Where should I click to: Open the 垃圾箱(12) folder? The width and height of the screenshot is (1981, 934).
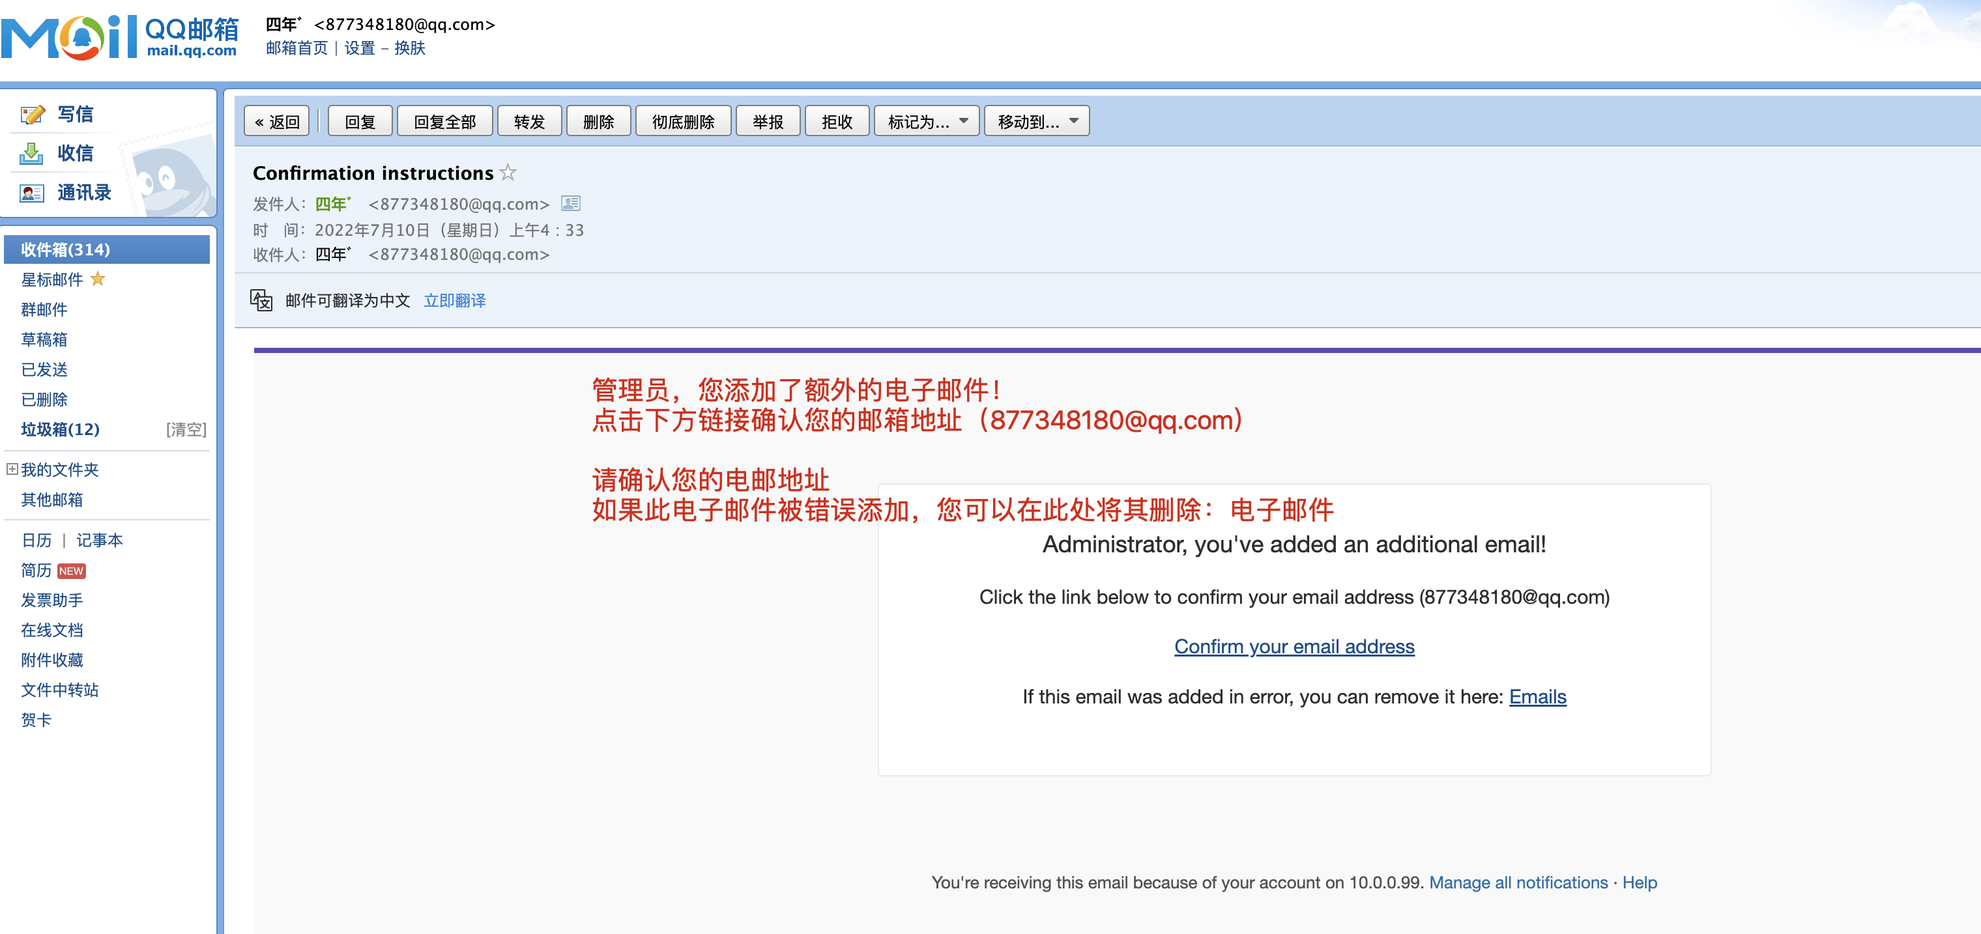point(60,430)
